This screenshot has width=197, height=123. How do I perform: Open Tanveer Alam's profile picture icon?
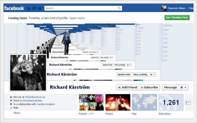pyautogui.click(x=164, y=8)
